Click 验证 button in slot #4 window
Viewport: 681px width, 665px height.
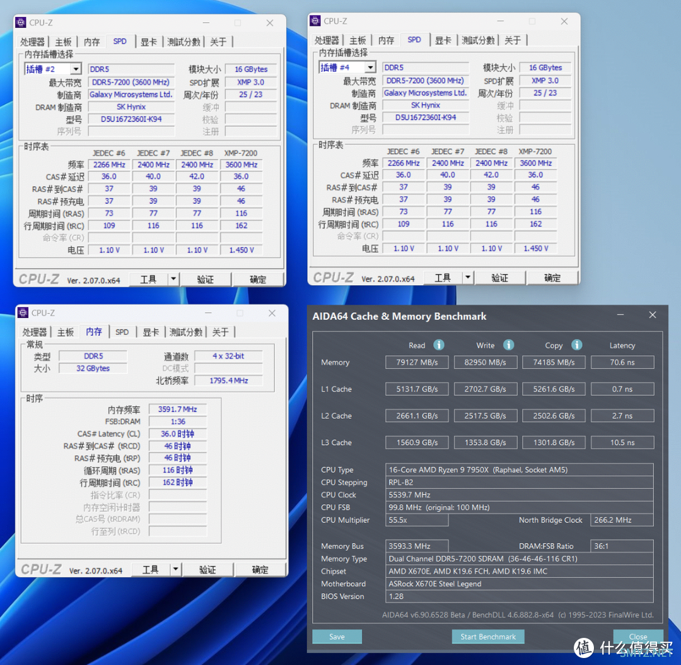[500, 278]
